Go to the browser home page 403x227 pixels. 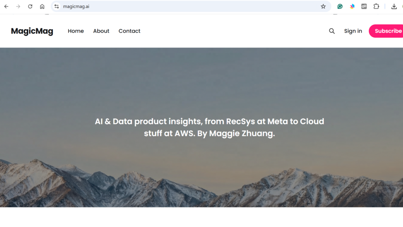(x=42, y=6)
